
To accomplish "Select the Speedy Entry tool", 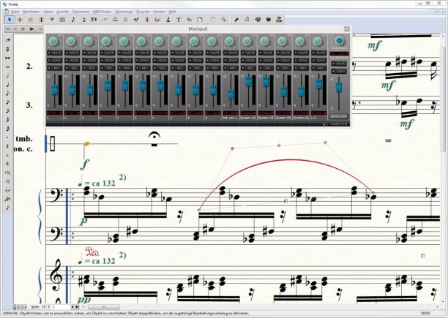I will [83, 20].
